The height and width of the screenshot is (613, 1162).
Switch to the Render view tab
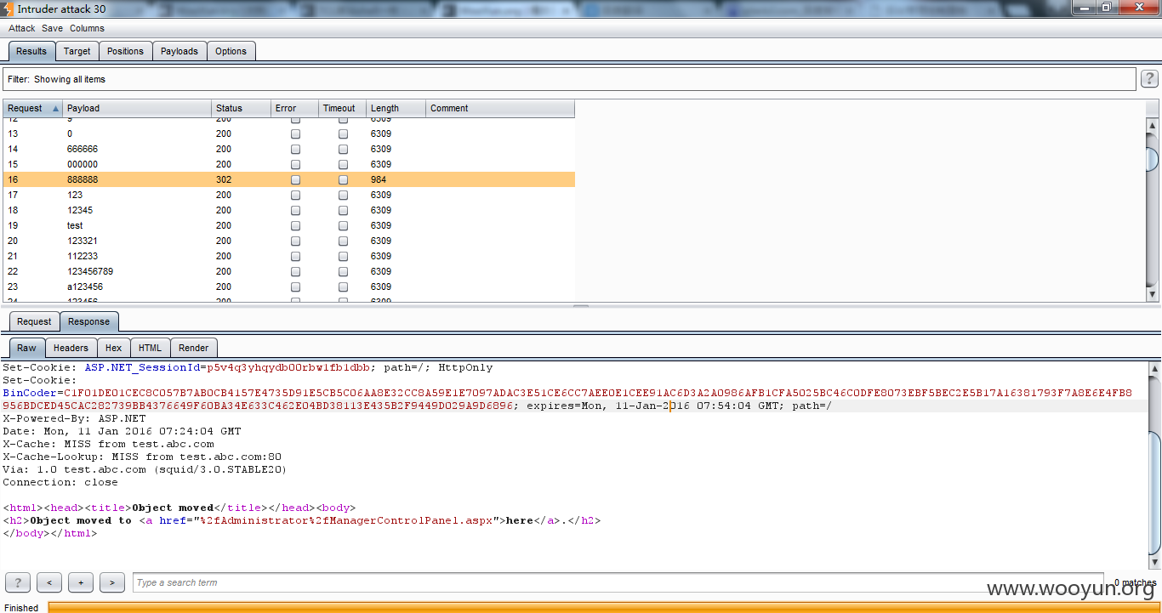point(194,348)
